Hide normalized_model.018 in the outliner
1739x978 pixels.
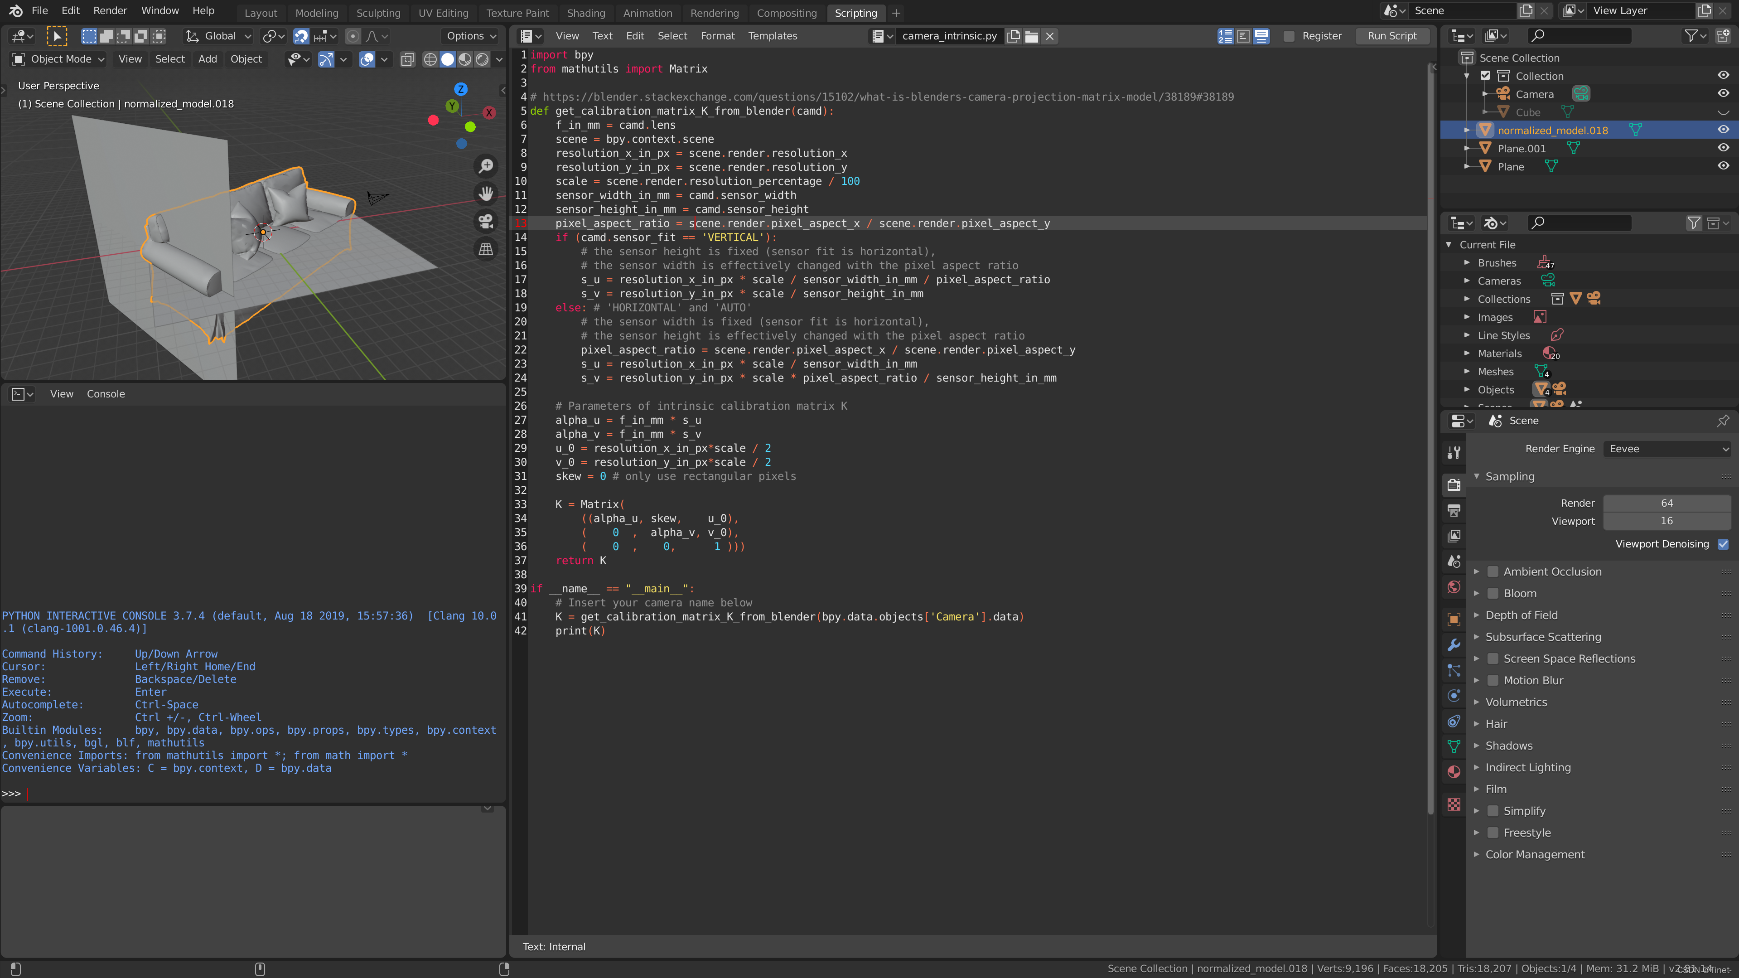(x=1723, y=130)
